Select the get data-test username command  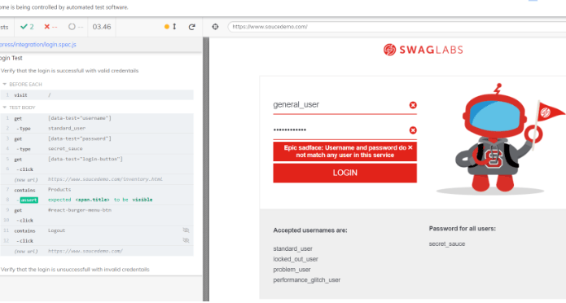click(97, 118)
